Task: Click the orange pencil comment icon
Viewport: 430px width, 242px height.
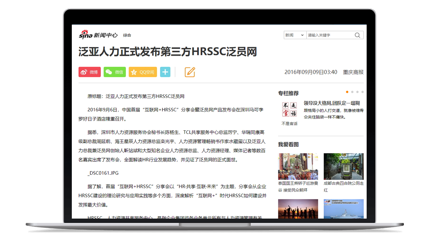Action: coord(190,72)
